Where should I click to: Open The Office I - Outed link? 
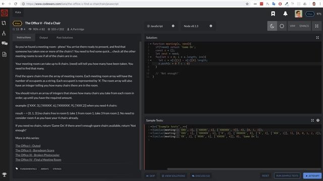[28, 146]
